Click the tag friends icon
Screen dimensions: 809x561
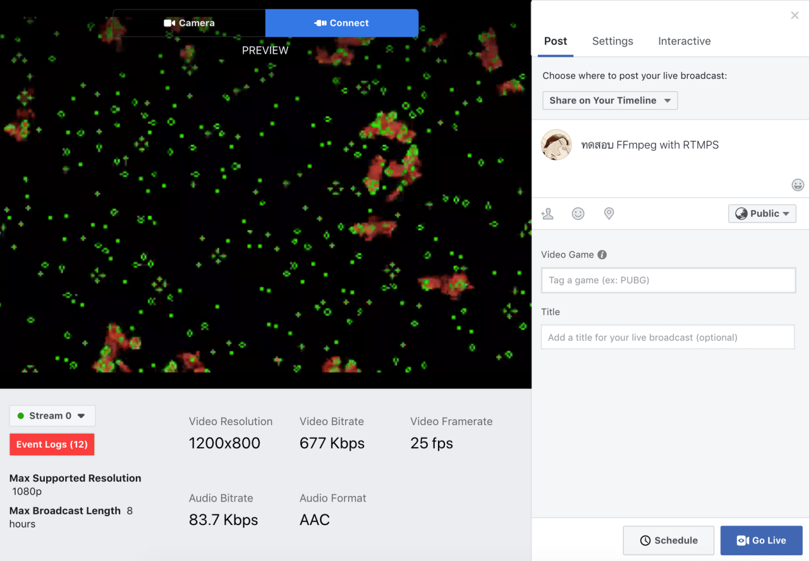(x=547, y=214)
